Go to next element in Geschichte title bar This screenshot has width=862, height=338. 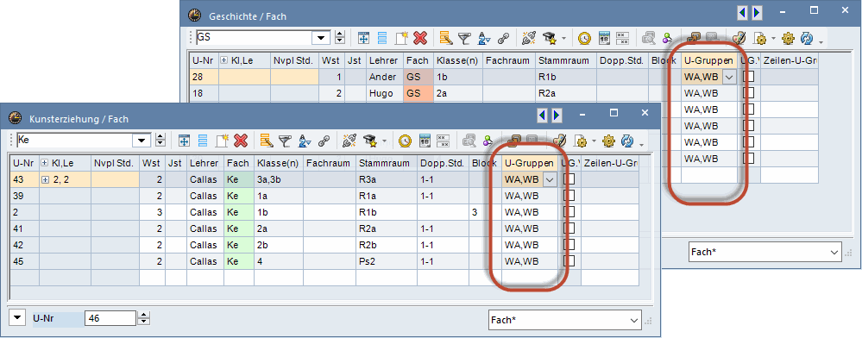coord(757,12)
